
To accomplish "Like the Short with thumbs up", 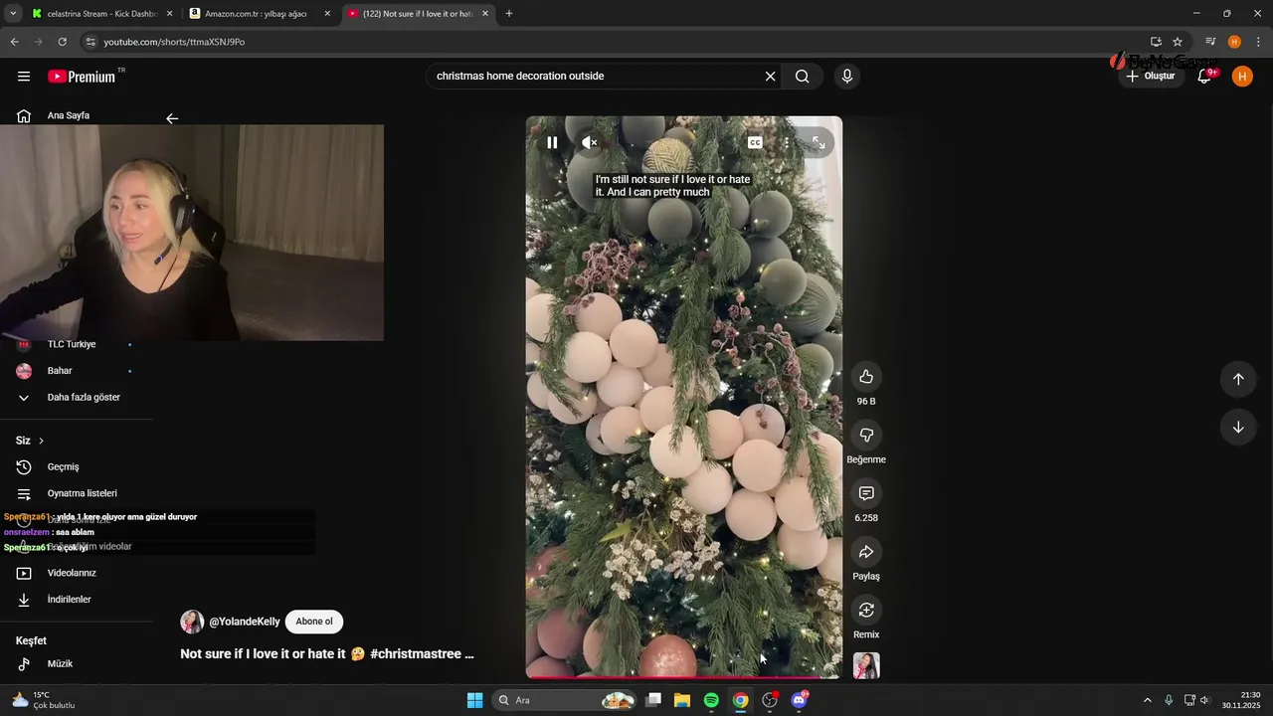I will point(866,376).
